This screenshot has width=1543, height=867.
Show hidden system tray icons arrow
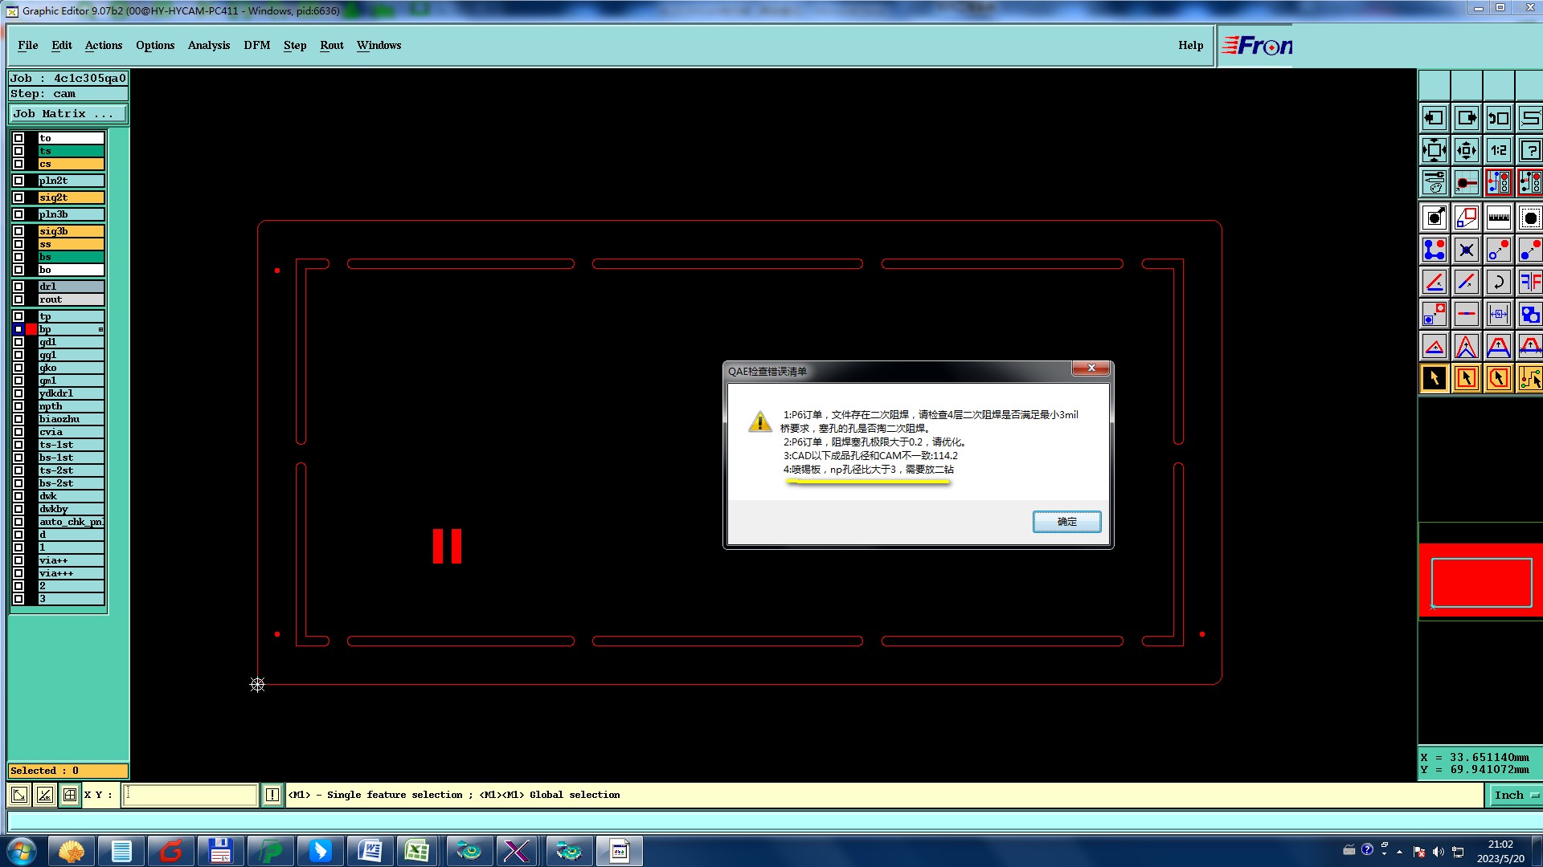click(x=1399, y=851)
